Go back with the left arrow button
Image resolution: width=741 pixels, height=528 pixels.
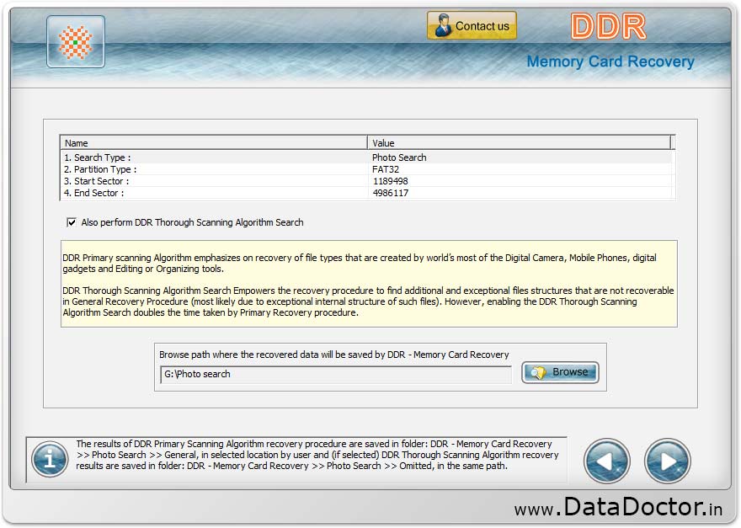click(607, 461)
